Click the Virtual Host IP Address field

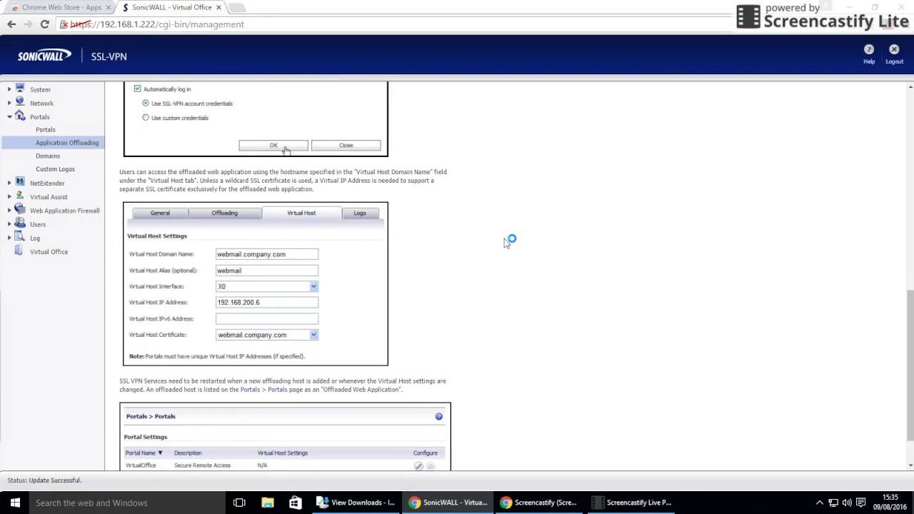[267, 303]
